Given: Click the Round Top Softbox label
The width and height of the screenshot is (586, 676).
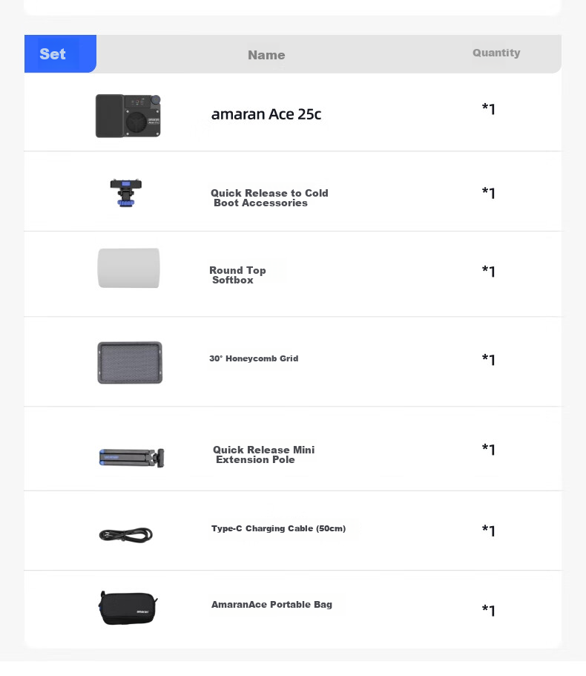Looking at the screenshot, I should [237, 275].
